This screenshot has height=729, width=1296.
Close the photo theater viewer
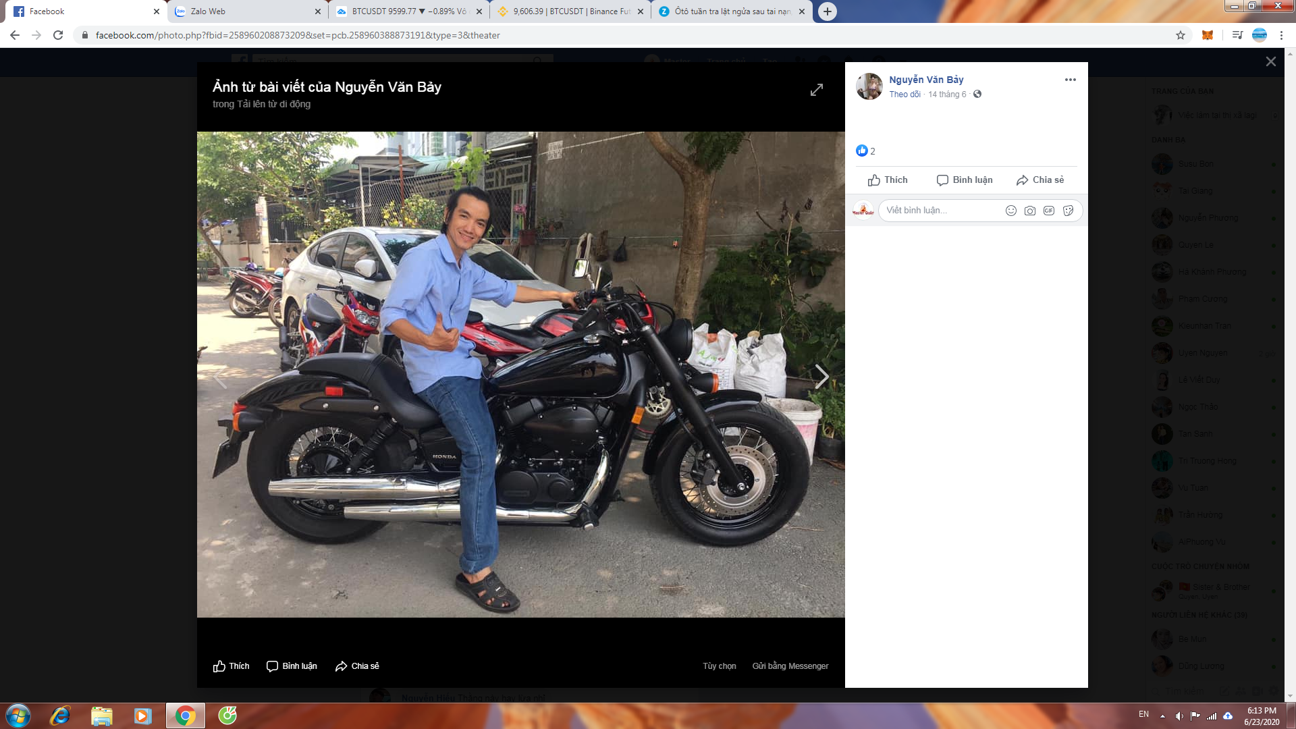pos(1270,61)
